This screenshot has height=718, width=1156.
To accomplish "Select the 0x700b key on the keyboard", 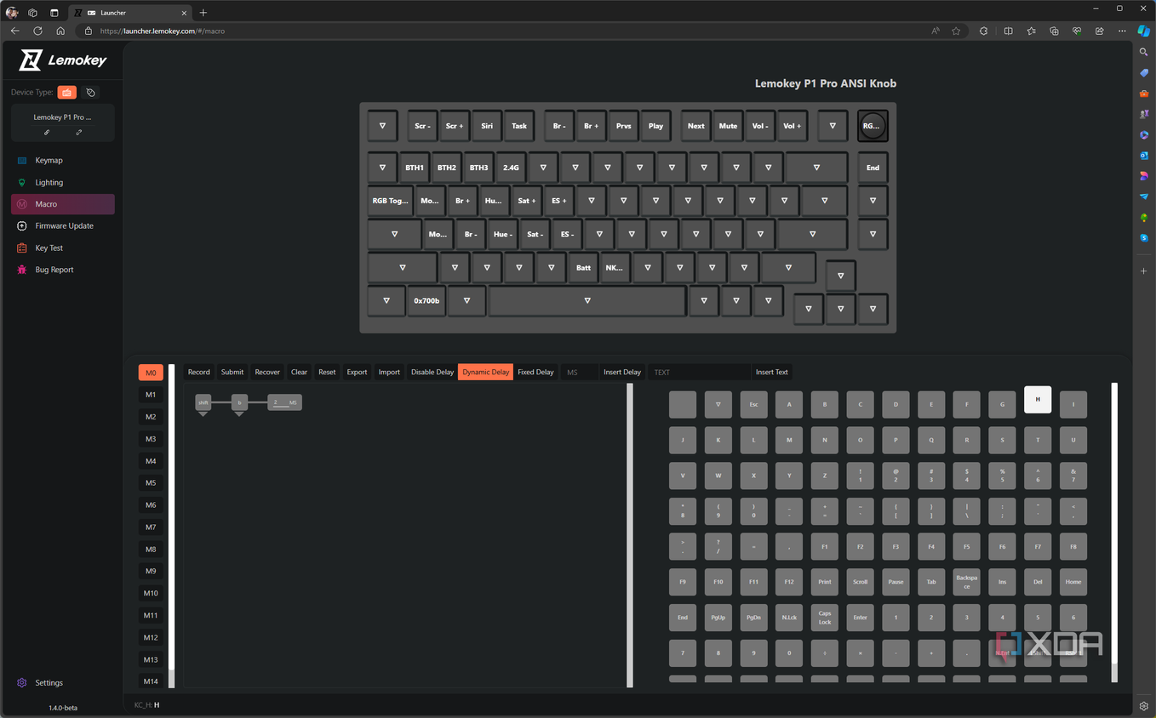I will tap(426, 300).
